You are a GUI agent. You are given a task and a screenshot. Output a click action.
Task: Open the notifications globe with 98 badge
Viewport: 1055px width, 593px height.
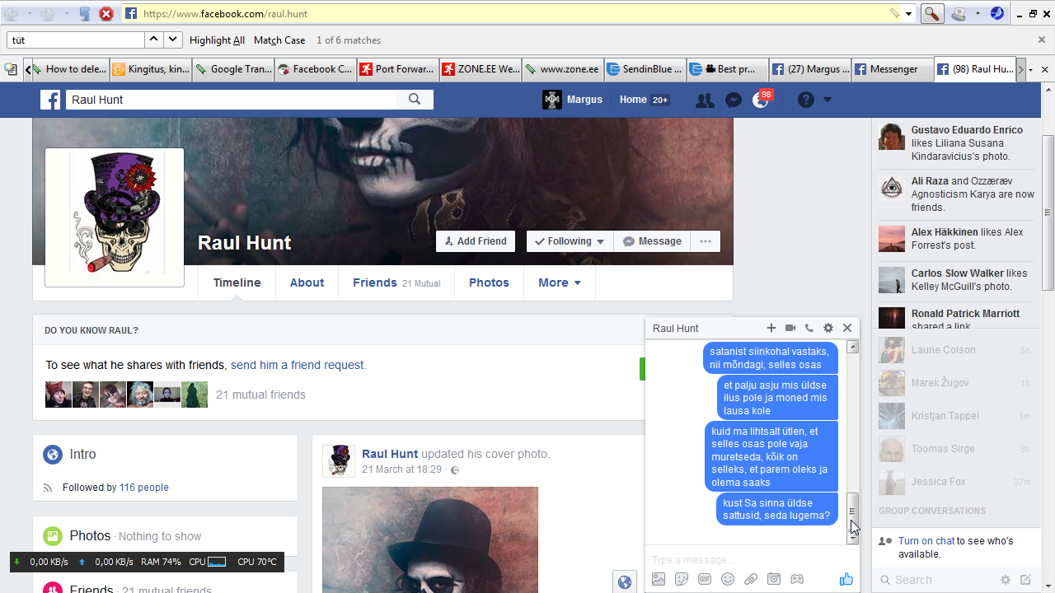762,100
